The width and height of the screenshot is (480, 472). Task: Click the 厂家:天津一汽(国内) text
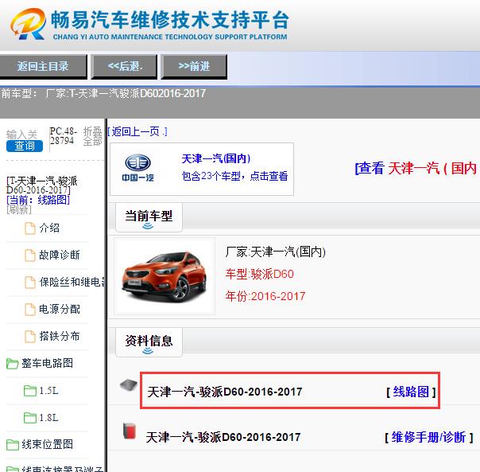(275, 252)
